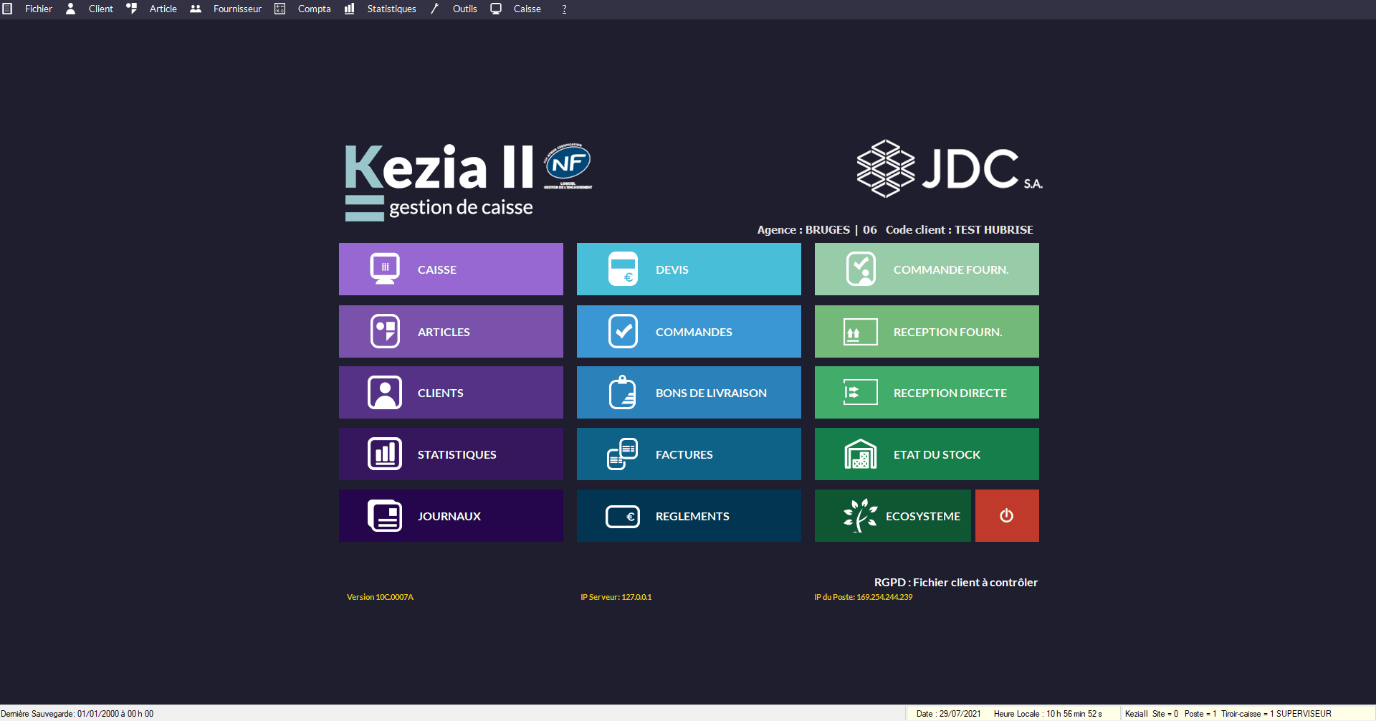Click the REGLEMENTS euro banknote icon
This screenshot has width=1376, height=721.
click(623, 516)
